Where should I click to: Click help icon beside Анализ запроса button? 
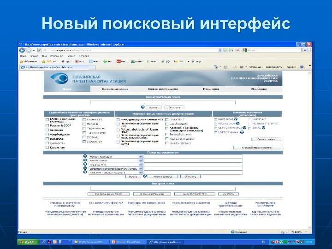click(x=145, y=176)
